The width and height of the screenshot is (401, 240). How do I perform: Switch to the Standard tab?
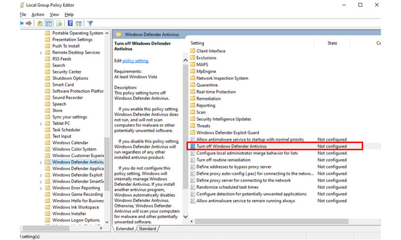click(x=147, y=229)
